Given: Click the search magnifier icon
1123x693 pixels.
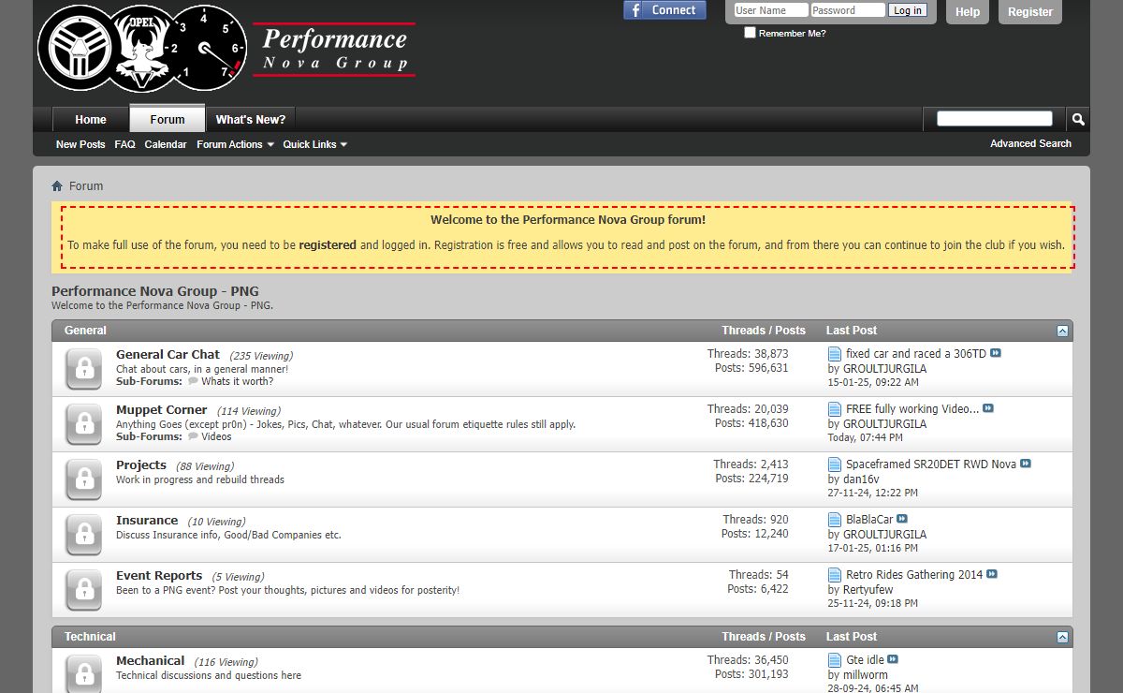Looking at the screenshot, I should 1078,119.
